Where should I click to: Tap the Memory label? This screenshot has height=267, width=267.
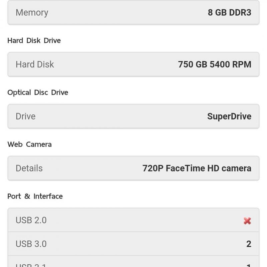click(x=32, y=13)
